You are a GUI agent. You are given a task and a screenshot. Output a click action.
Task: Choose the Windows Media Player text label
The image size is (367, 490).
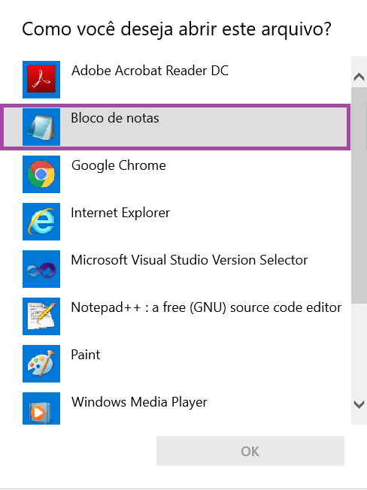(x=139, y=402)
